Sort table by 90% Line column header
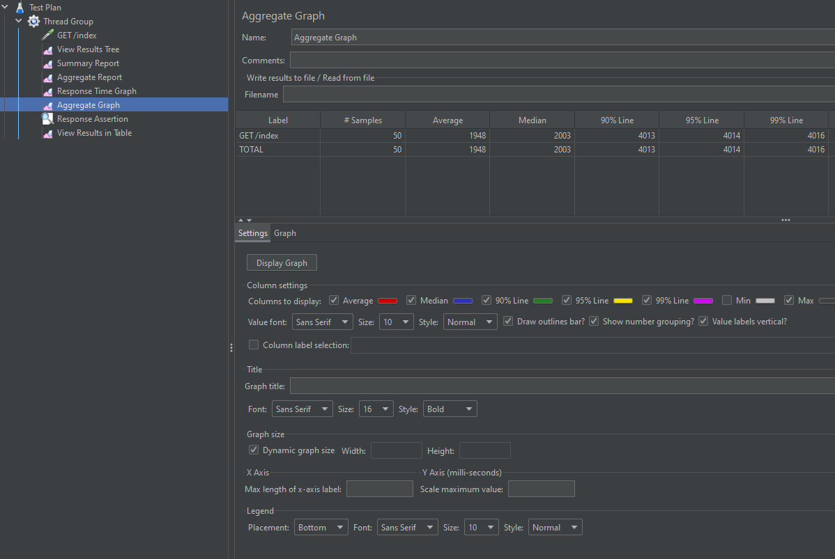The height and width of the screenshot is (559, 835). [617, 120]
